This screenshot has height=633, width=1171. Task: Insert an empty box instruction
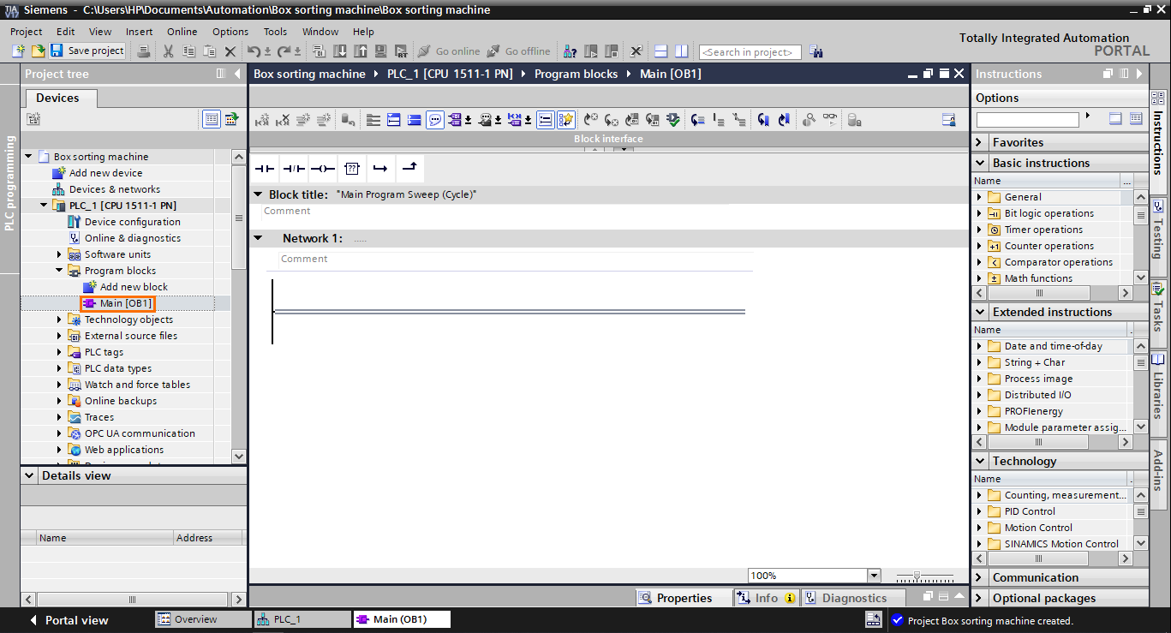point(352,169)
